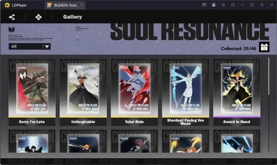Click the Gallery title text
This screenshot has height=165, width=277.
coord(73,17)
